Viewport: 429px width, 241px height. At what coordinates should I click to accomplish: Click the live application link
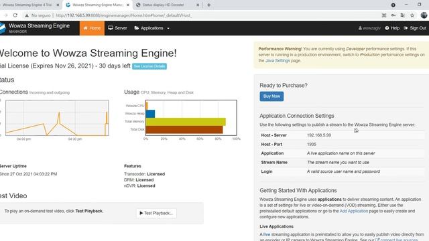click(267, 234)
